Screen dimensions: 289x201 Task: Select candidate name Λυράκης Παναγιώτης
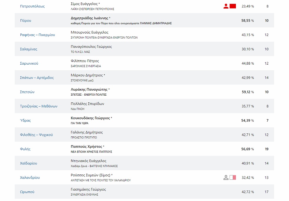pos(89,89)
